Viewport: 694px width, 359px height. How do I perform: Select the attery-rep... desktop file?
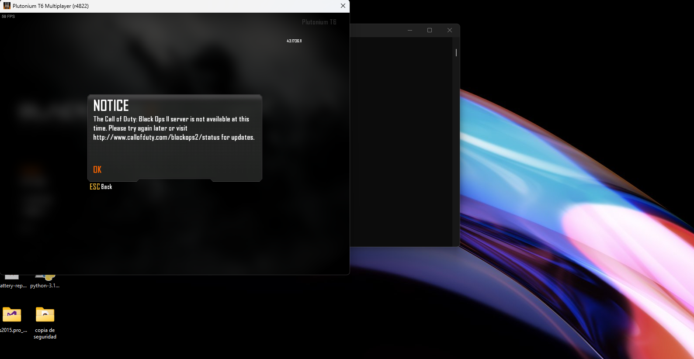(12, 281)
